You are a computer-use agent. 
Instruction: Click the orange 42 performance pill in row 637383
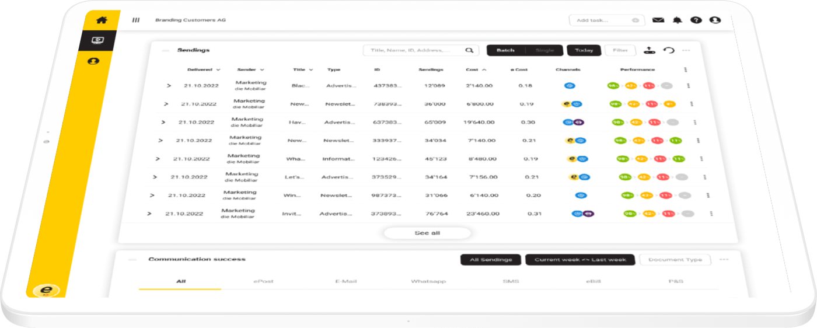point(637,123)
